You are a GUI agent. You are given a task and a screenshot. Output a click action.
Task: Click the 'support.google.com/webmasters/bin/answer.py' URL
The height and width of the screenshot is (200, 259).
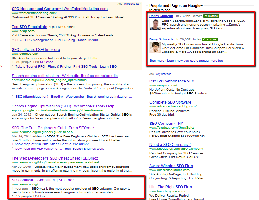[x=59, y=110]
